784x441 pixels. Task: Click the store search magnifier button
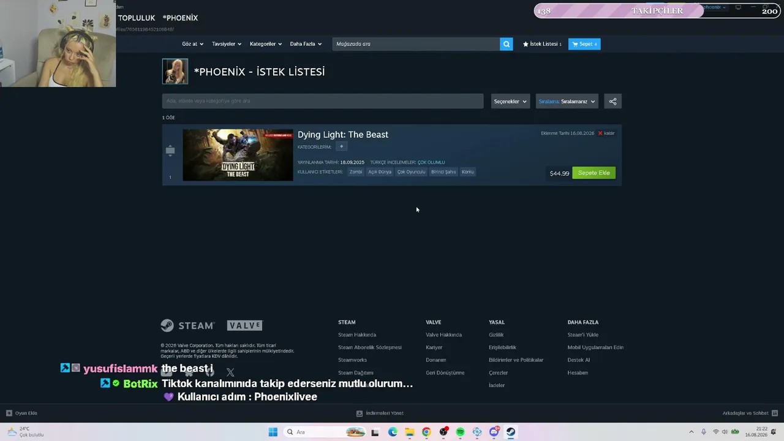point(507,44)
